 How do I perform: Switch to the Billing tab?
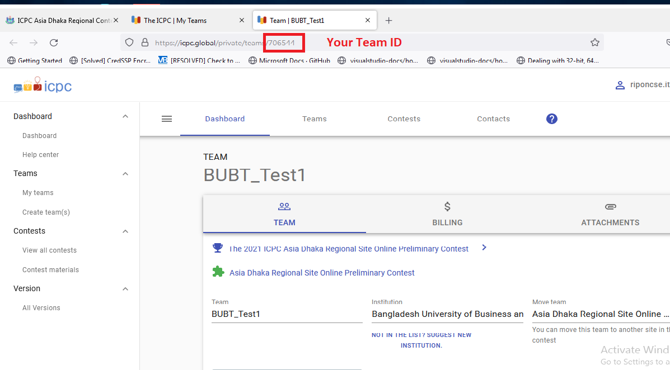[447, 215]
